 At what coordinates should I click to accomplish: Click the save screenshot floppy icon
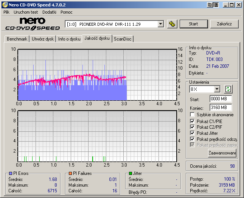pyautogui.click(x=216, y=5)
